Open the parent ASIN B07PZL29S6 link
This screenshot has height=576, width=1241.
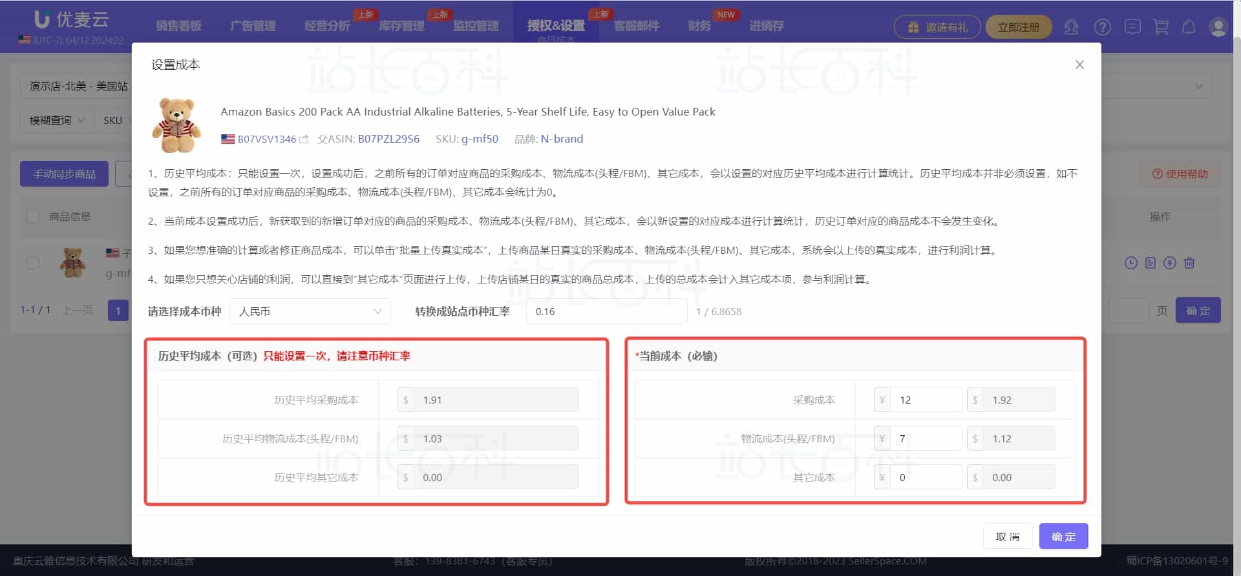[388, 139]
